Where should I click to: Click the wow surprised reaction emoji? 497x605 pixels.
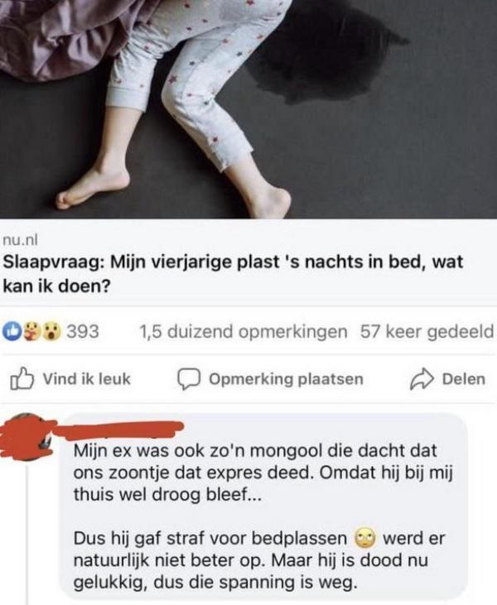coord(51,332)
